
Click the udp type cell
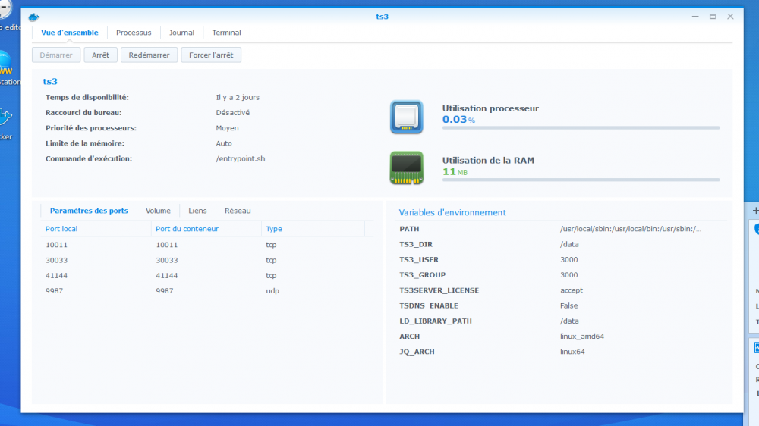coord(272,291)
